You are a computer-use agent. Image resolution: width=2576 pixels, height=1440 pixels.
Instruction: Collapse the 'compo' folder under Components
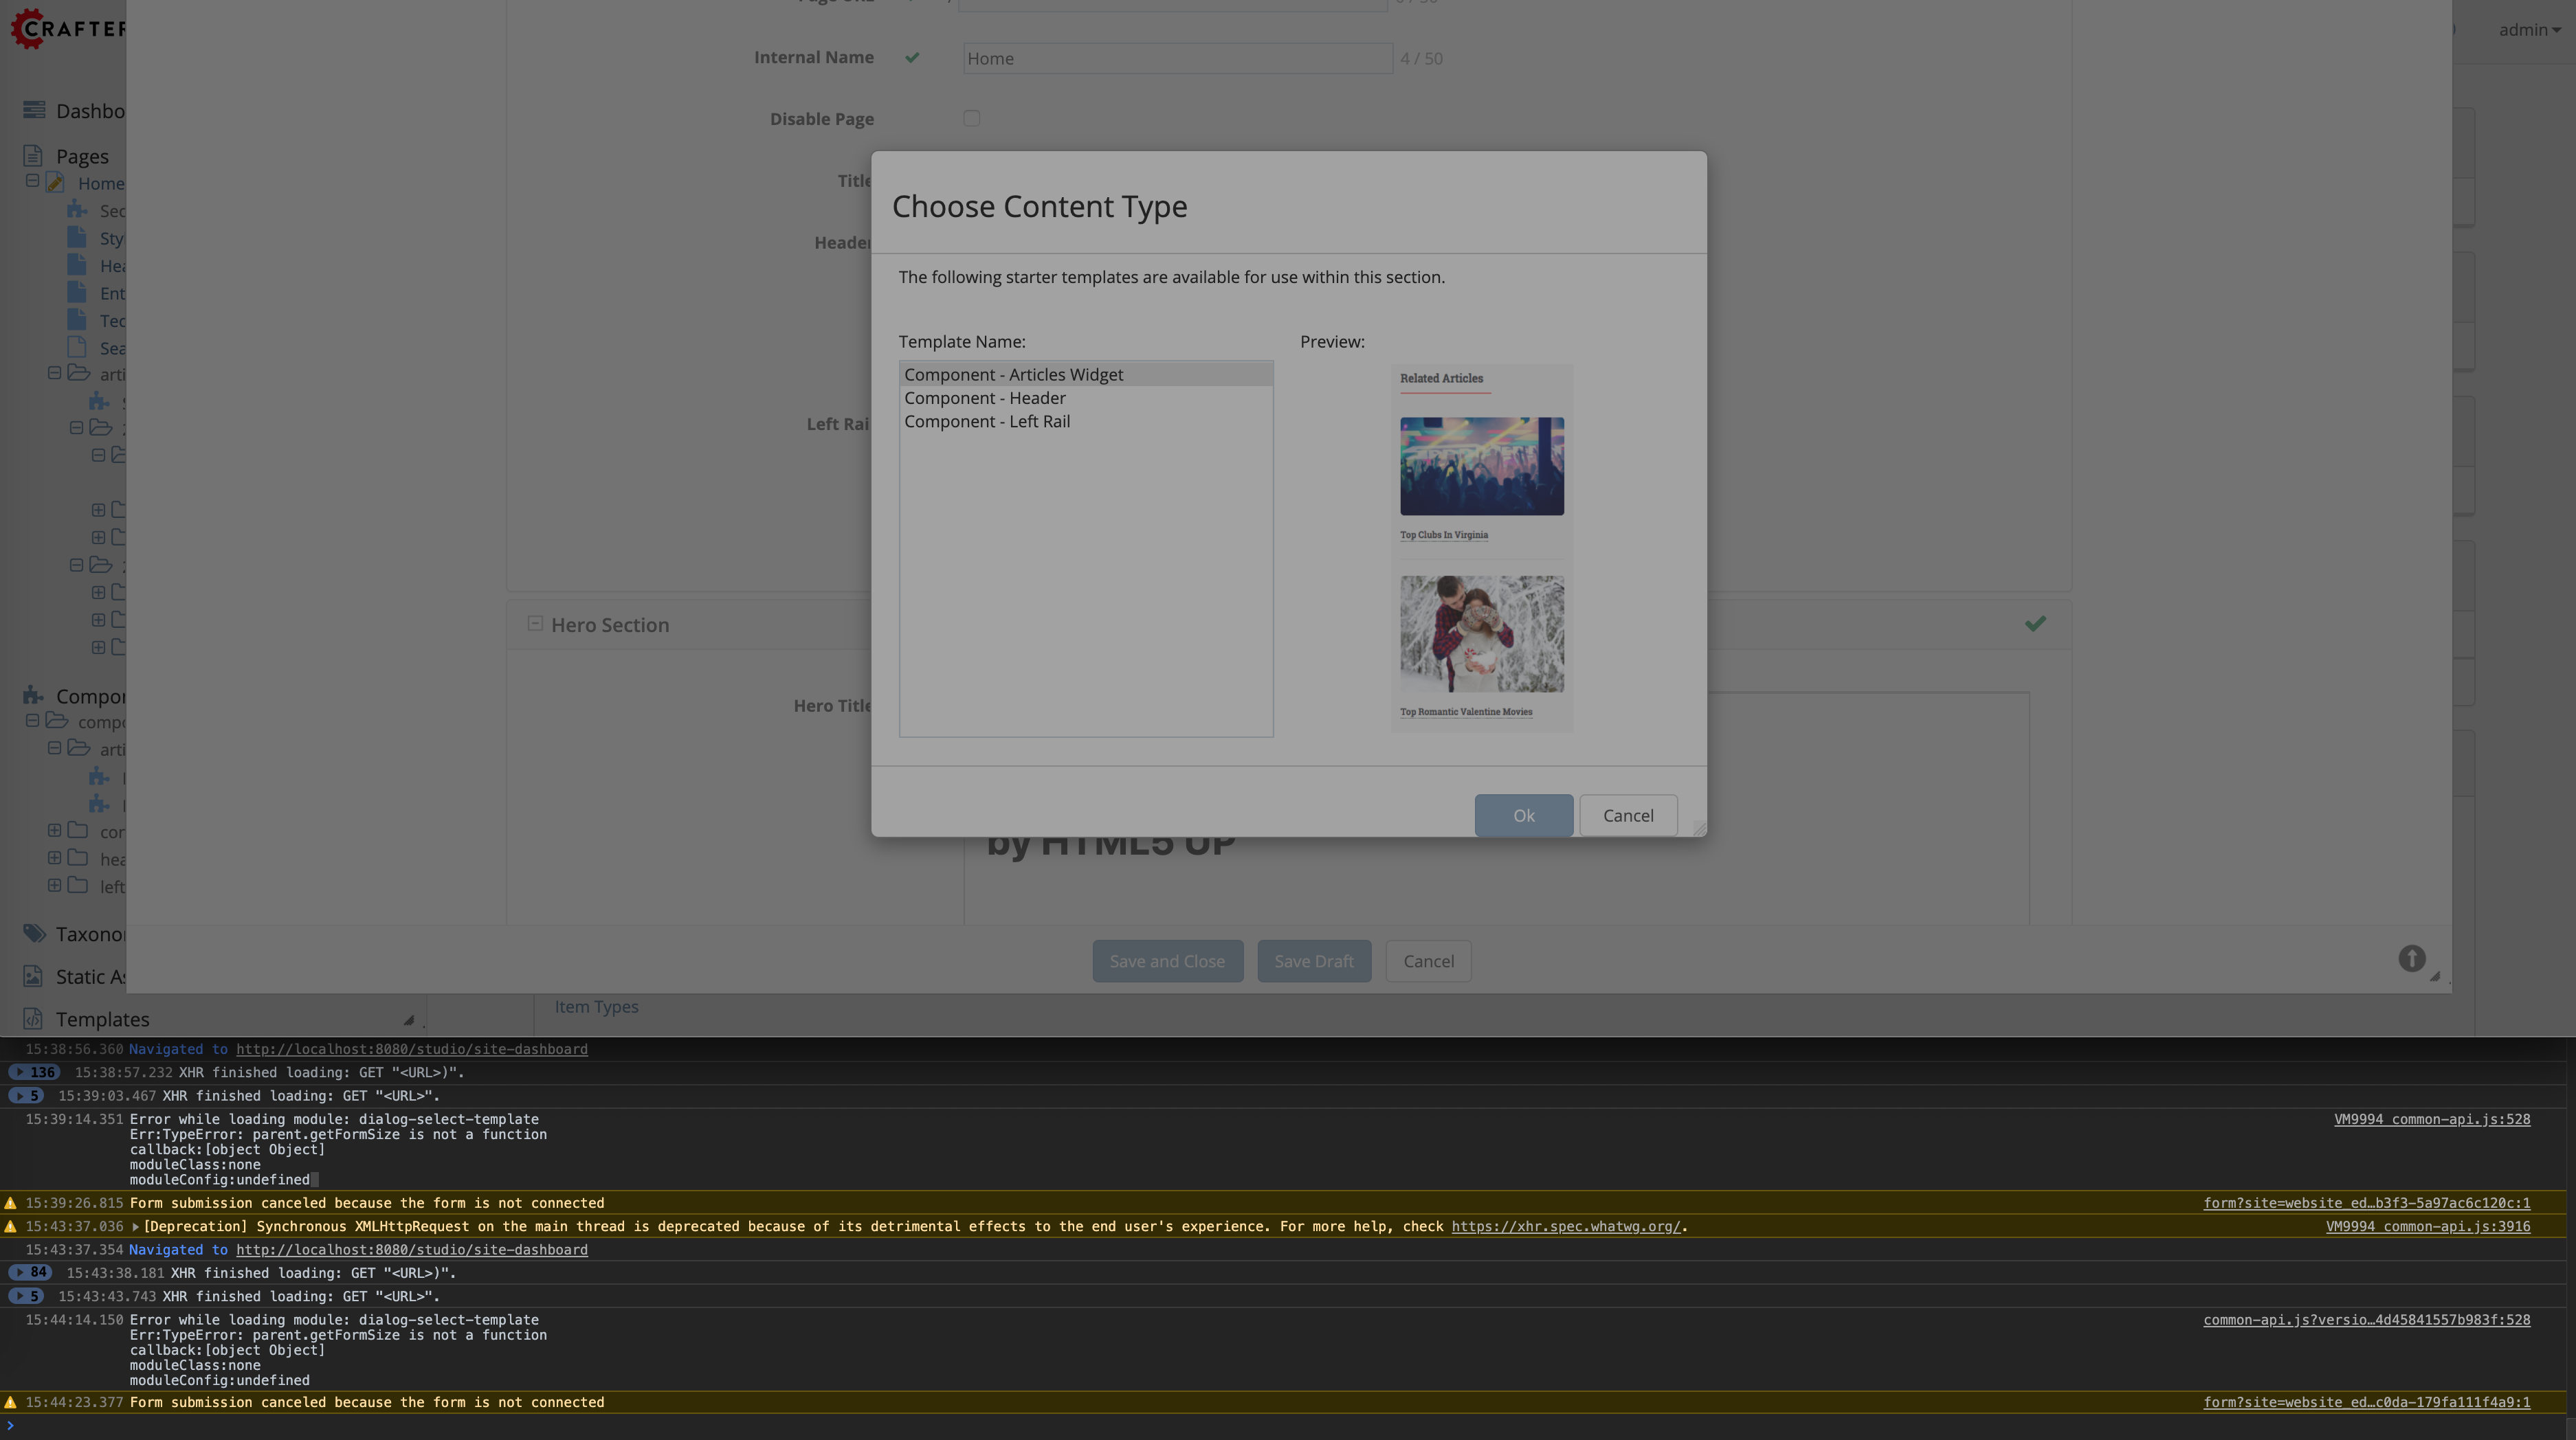32,721
